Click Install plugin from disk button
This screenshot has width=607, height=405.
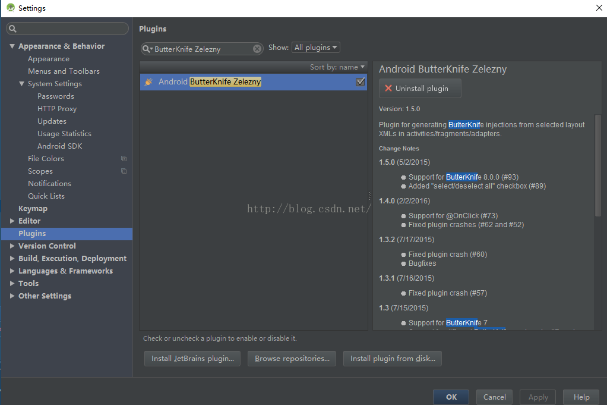(x=393, y=359)
